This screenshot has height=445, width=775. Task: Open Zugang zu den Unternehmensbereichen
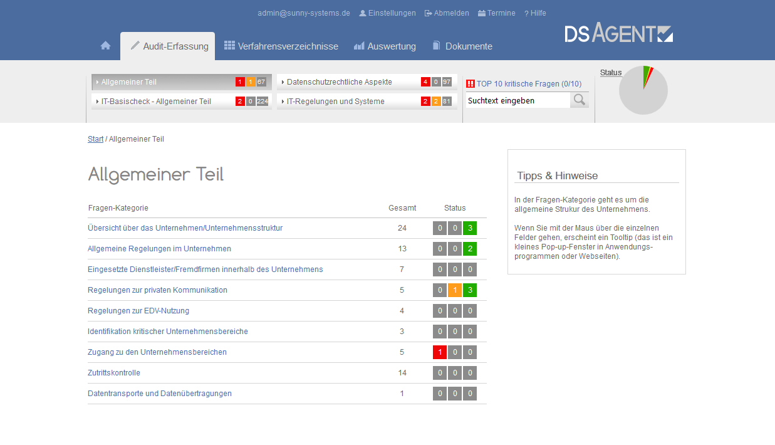(157, 352)
